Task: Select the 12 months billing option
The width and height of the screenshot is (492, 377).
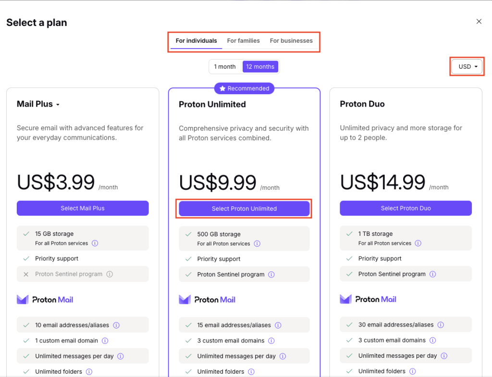Action: pyautogui.click(x=260, y=67)
